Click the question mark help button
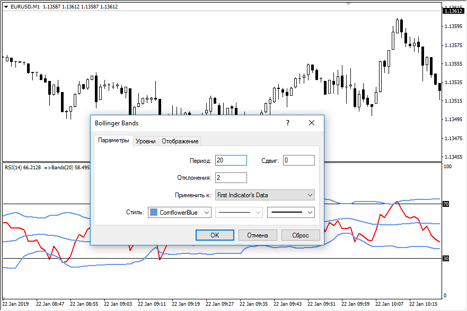This screenshot has height=311, width=467. [288, 123]
